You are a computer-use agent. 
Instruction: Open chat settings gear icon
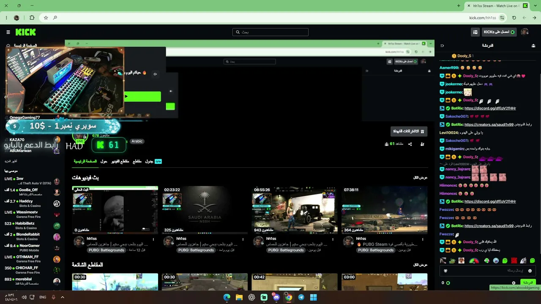point(514,283)
